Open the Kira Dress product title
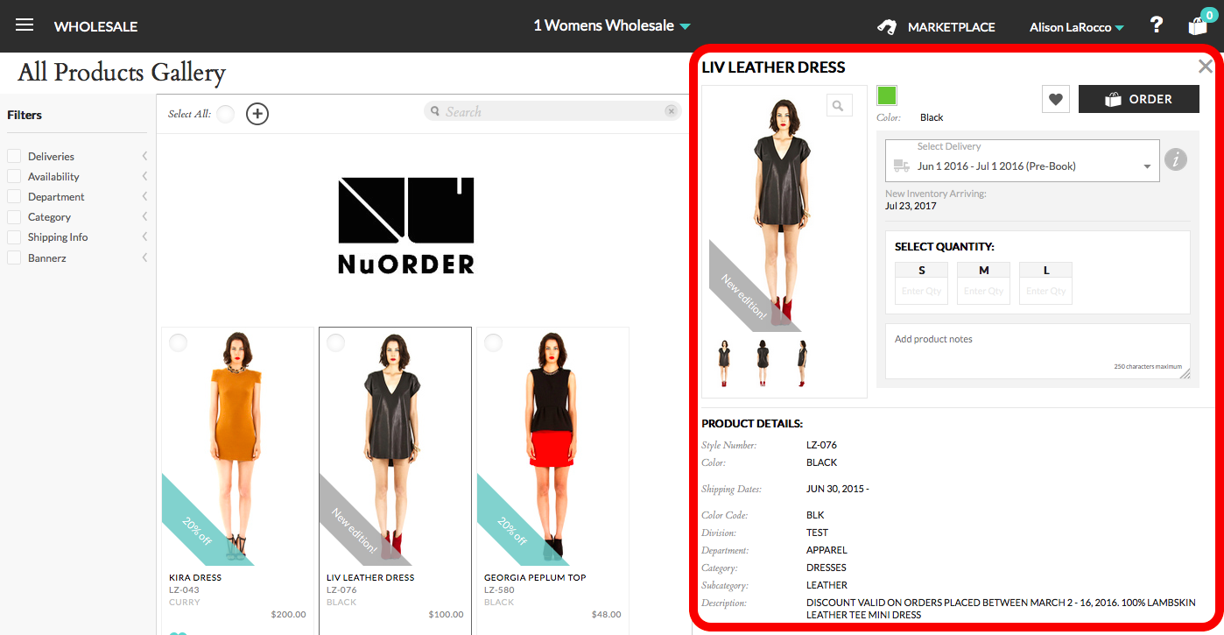The width and height of the screenshot is (1224, 635). coord(195,577)
